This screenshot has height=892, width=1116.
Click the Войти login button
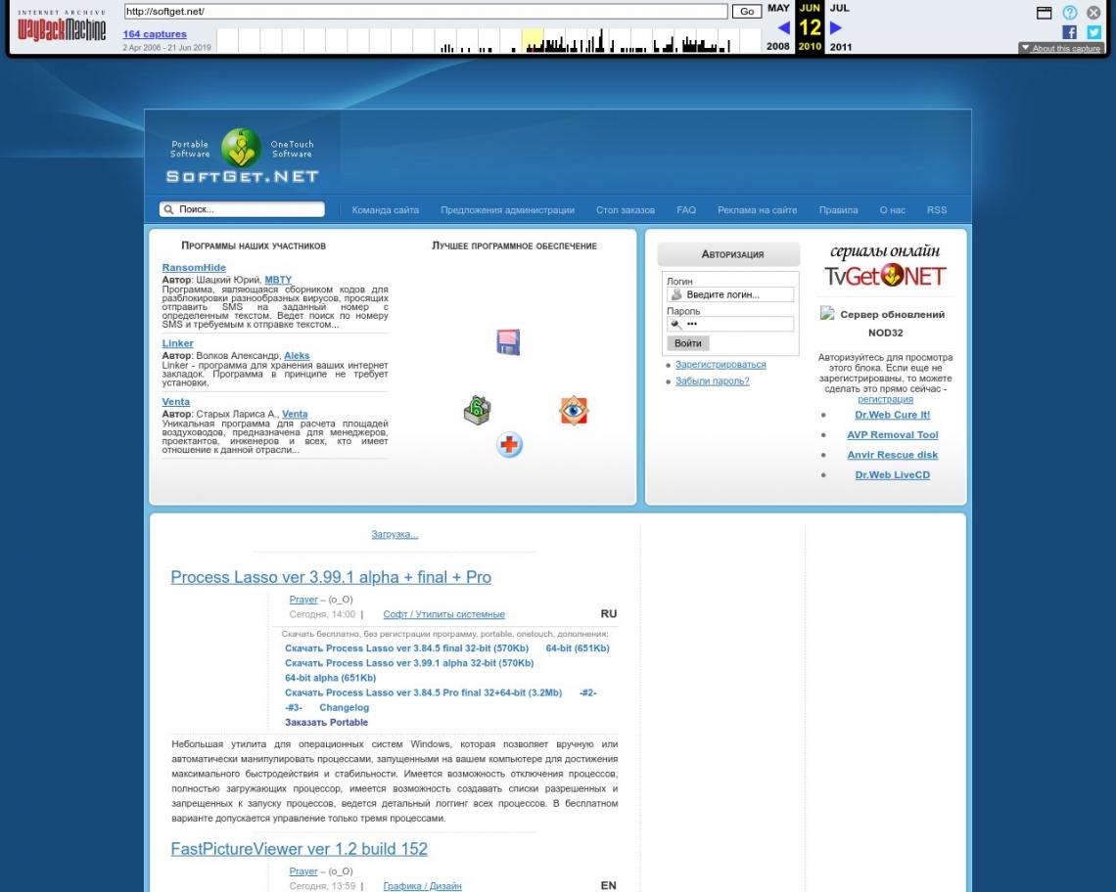coord(687,343)
